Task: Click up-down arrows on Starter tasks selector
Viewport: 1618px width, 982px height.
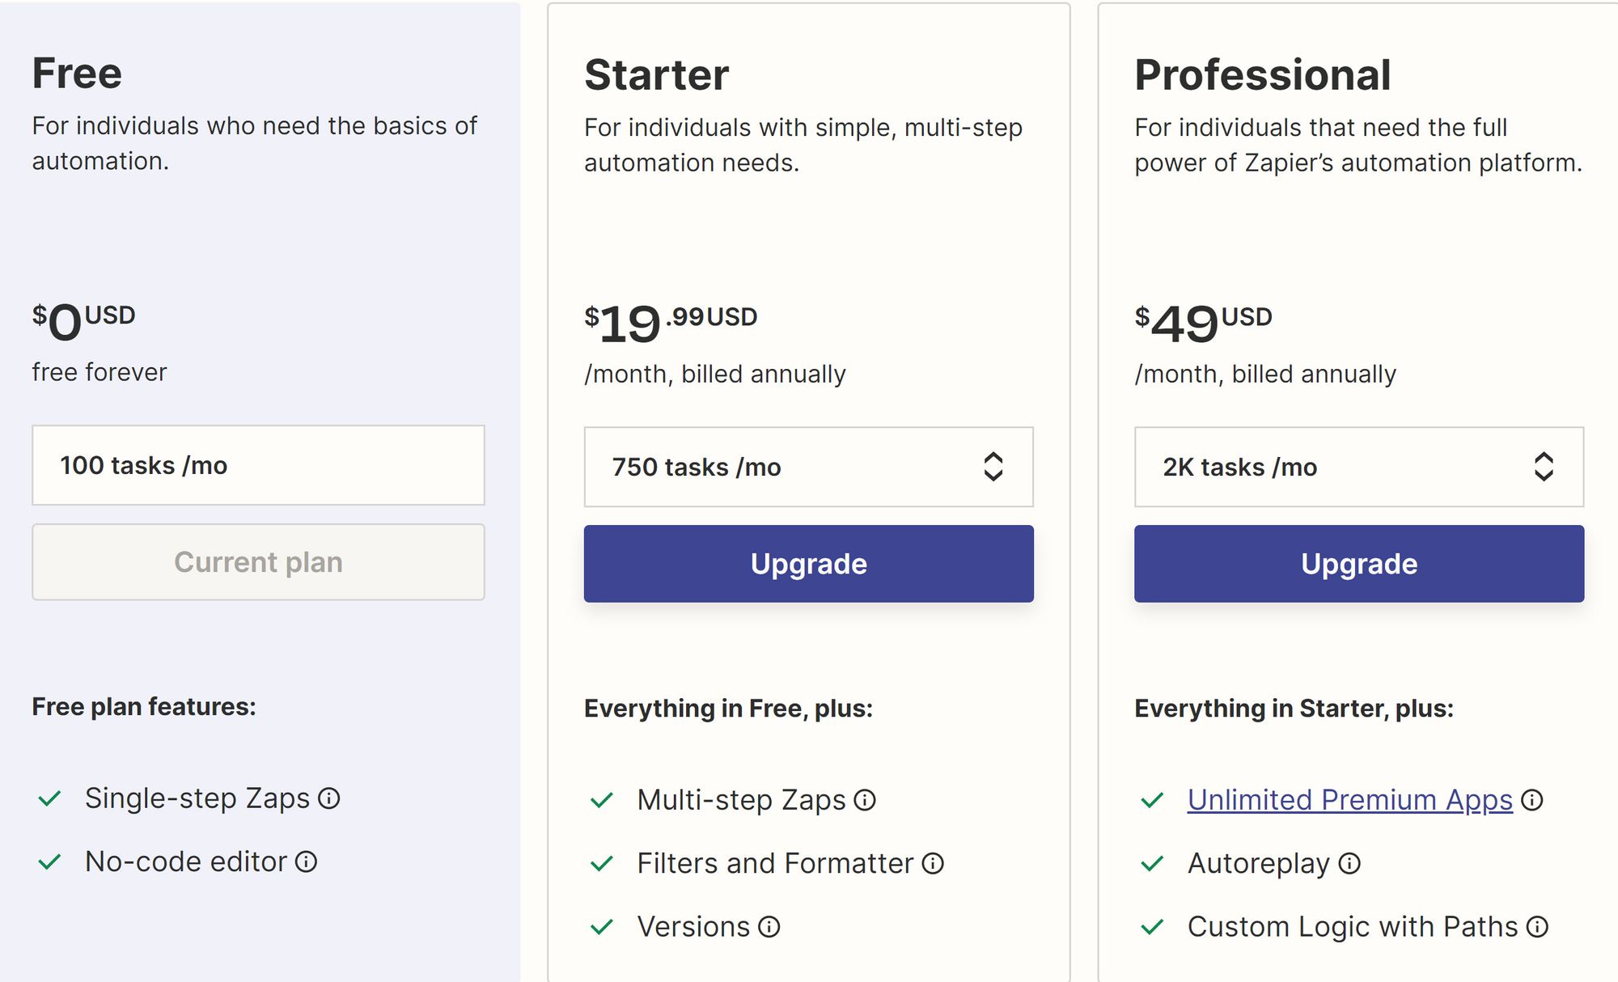Action: 993,467
